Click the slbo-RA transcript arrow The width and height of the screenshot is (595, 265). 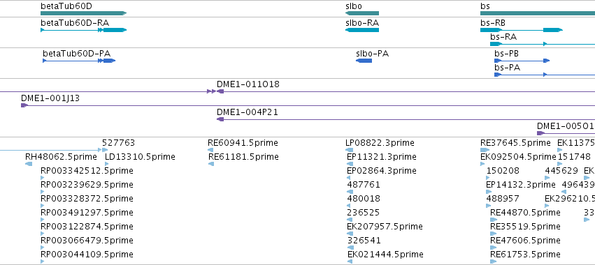(362, 30)
